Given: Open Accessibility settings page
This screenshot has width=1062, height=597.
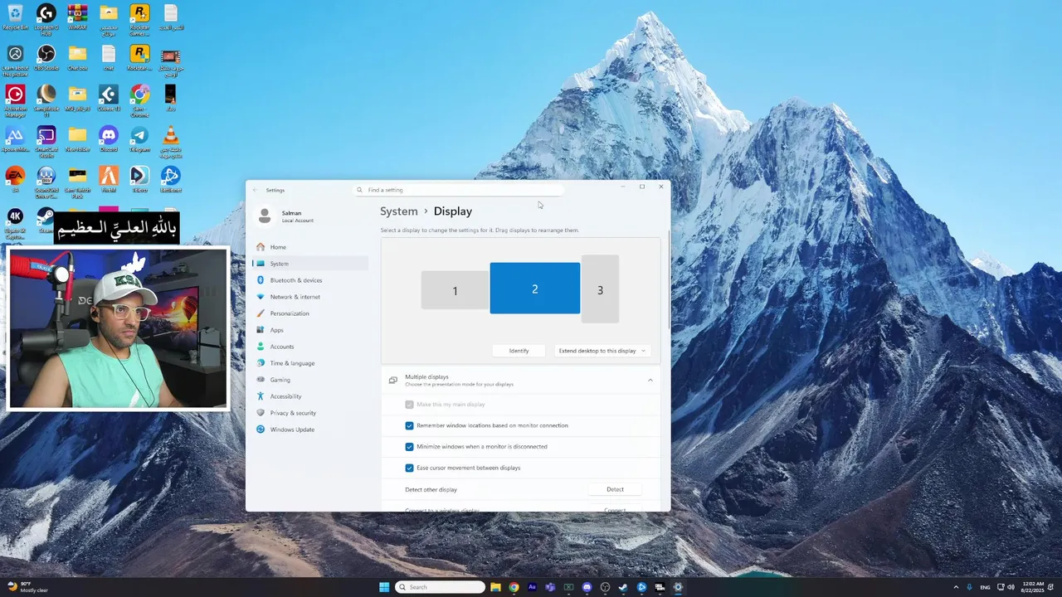Looking at the screenshot, I should tap(311, 396).
